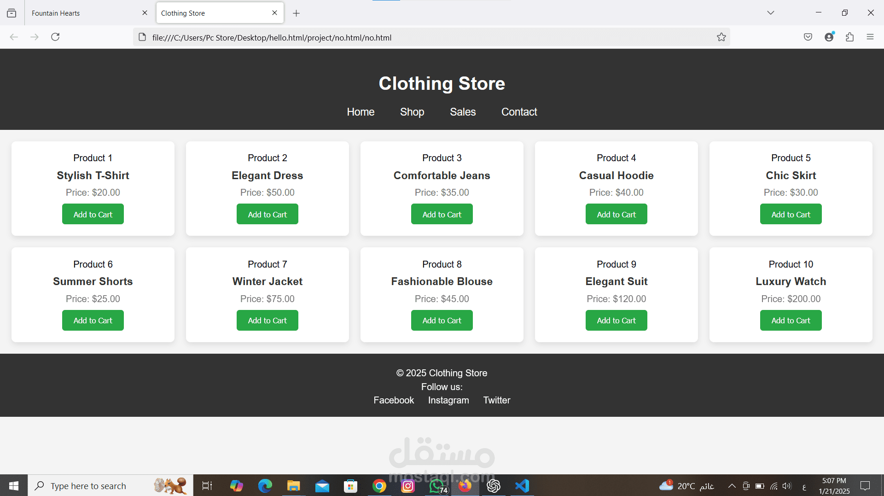Switch to the Fountain Hearts tab
This screenshot has width=884, height=496.
tap(87, 13)
